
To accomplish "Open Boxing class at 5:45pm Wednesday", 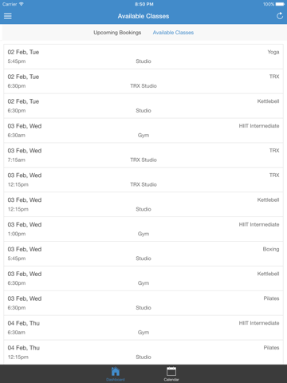I will pyautogui.click(x=143, y=254).
